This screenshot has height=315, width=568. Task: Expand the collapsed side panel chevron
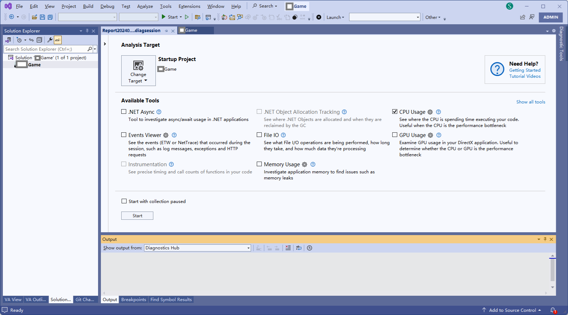point(104,44)
